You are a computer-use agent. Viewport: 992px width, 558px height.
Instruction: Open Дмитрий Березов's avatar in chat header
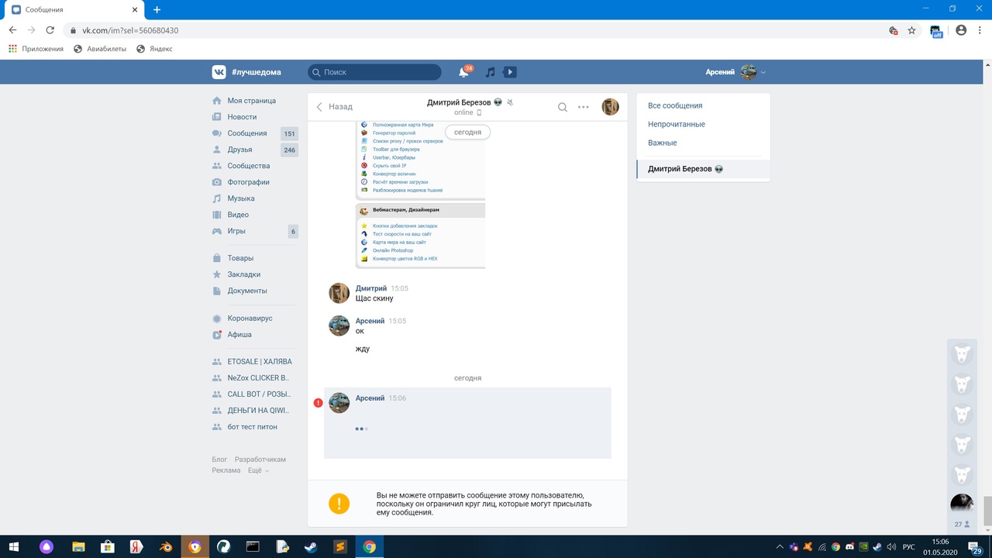(610, 107)
